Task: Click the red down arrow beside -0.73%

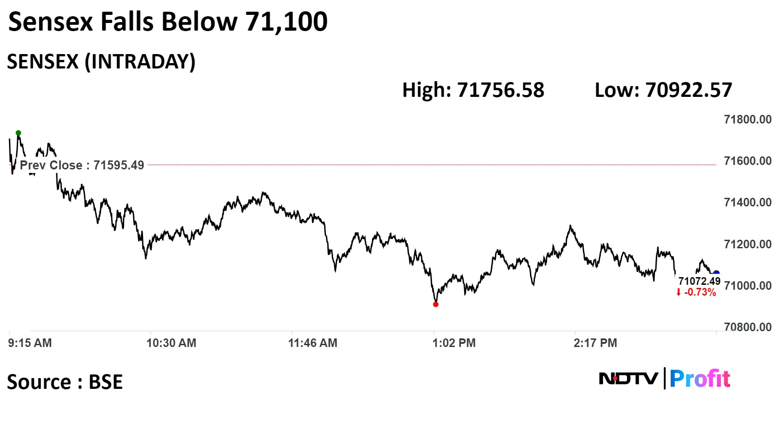Action: (678, 292)
